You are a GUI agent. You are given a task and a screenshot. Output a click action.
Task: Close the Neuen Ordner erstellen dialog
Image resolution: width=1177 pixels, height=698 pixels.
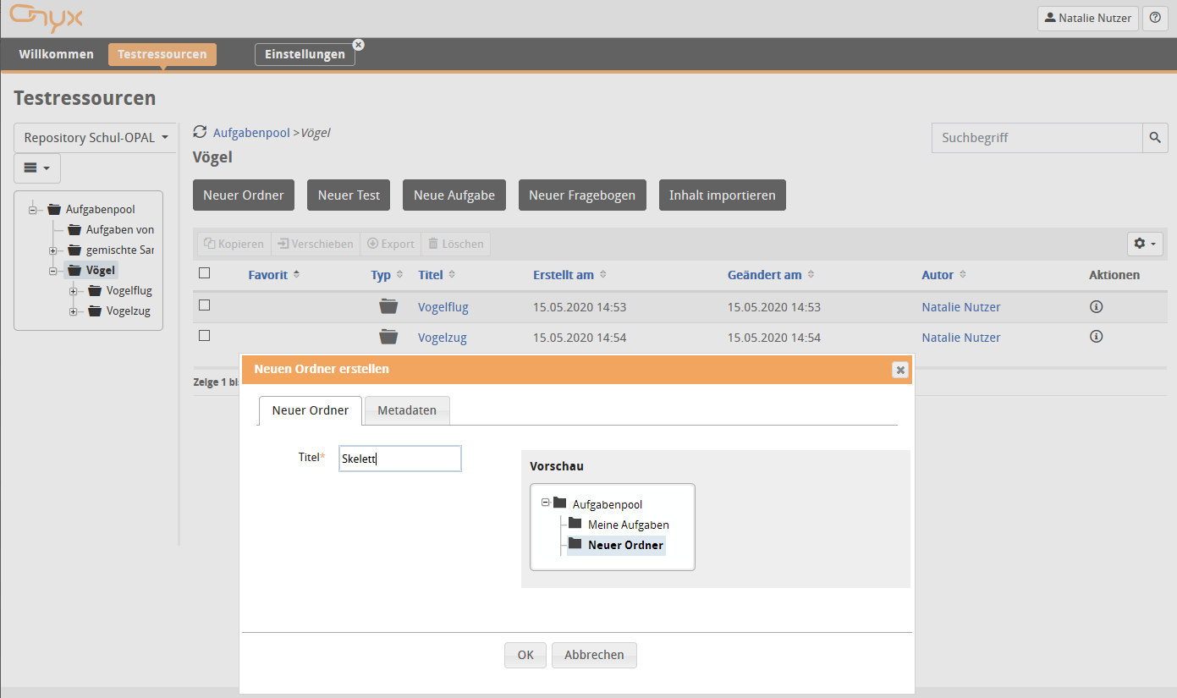pyautogui.click(x=900, y=370)
